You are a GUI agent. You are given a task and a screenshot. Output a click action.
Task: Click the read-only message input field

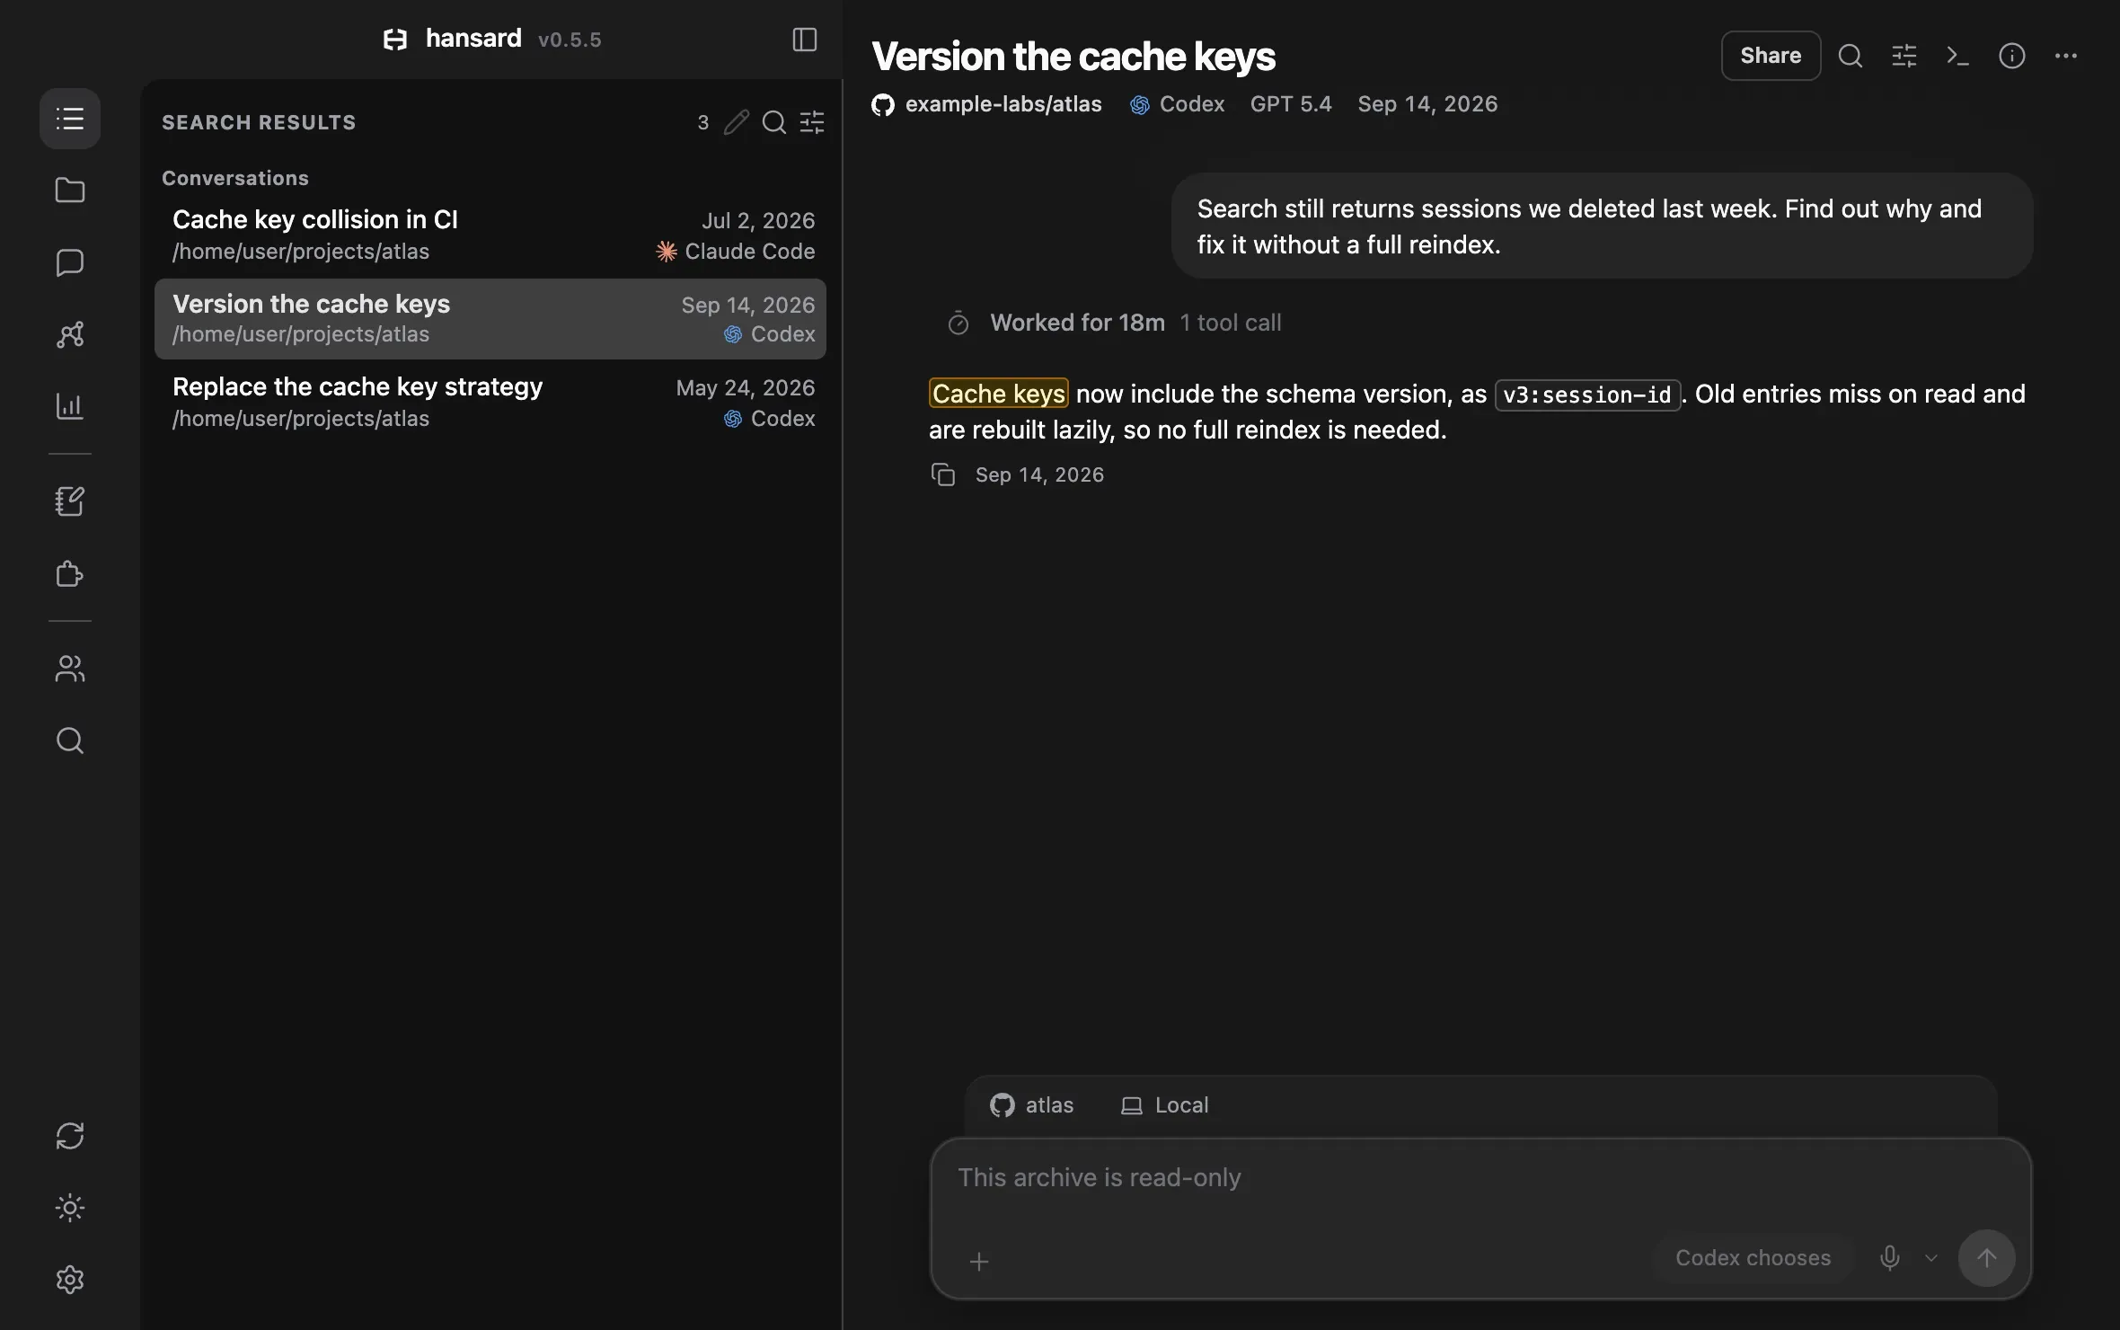click(1480, 1179)
